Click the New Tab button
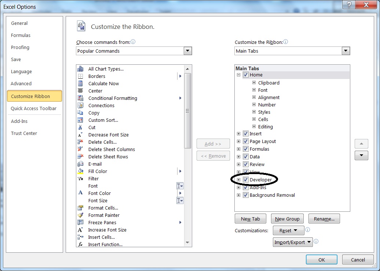This screenshot has height=271, width=380. coord(251,218)
